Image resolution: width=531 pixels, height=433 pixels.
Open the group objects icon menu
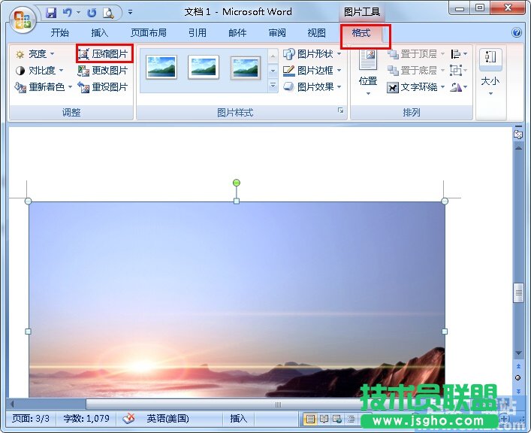(459, 71)
